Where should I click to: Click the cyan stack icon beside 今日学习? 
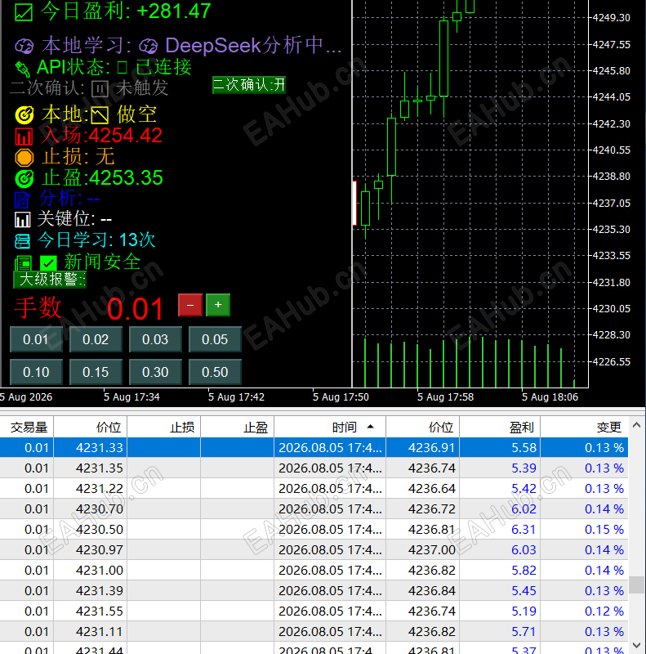pyautogui.click(x=22, y=241)
